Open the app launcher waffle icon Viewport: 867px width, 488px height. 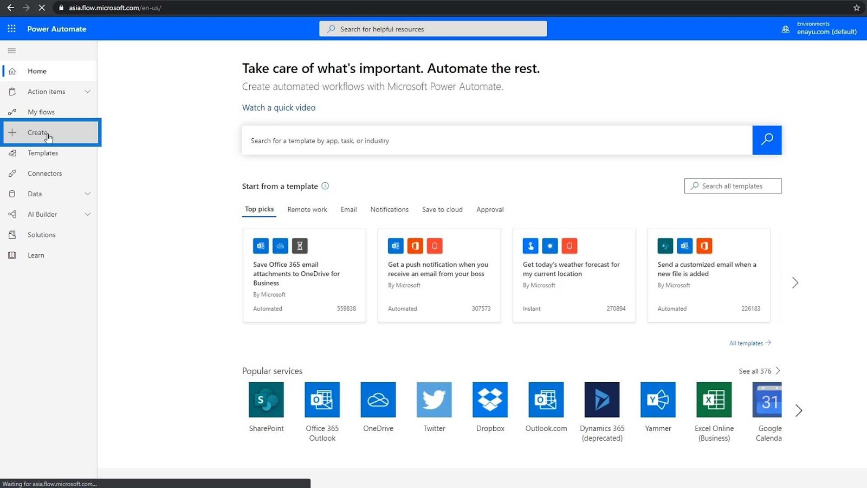point(11,29)
